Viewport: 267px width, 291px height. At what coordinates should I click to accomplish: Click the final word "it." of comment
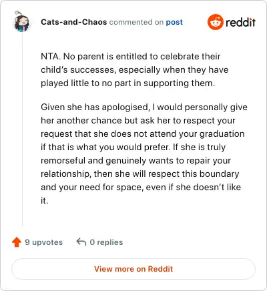click(x=45, y=201)
